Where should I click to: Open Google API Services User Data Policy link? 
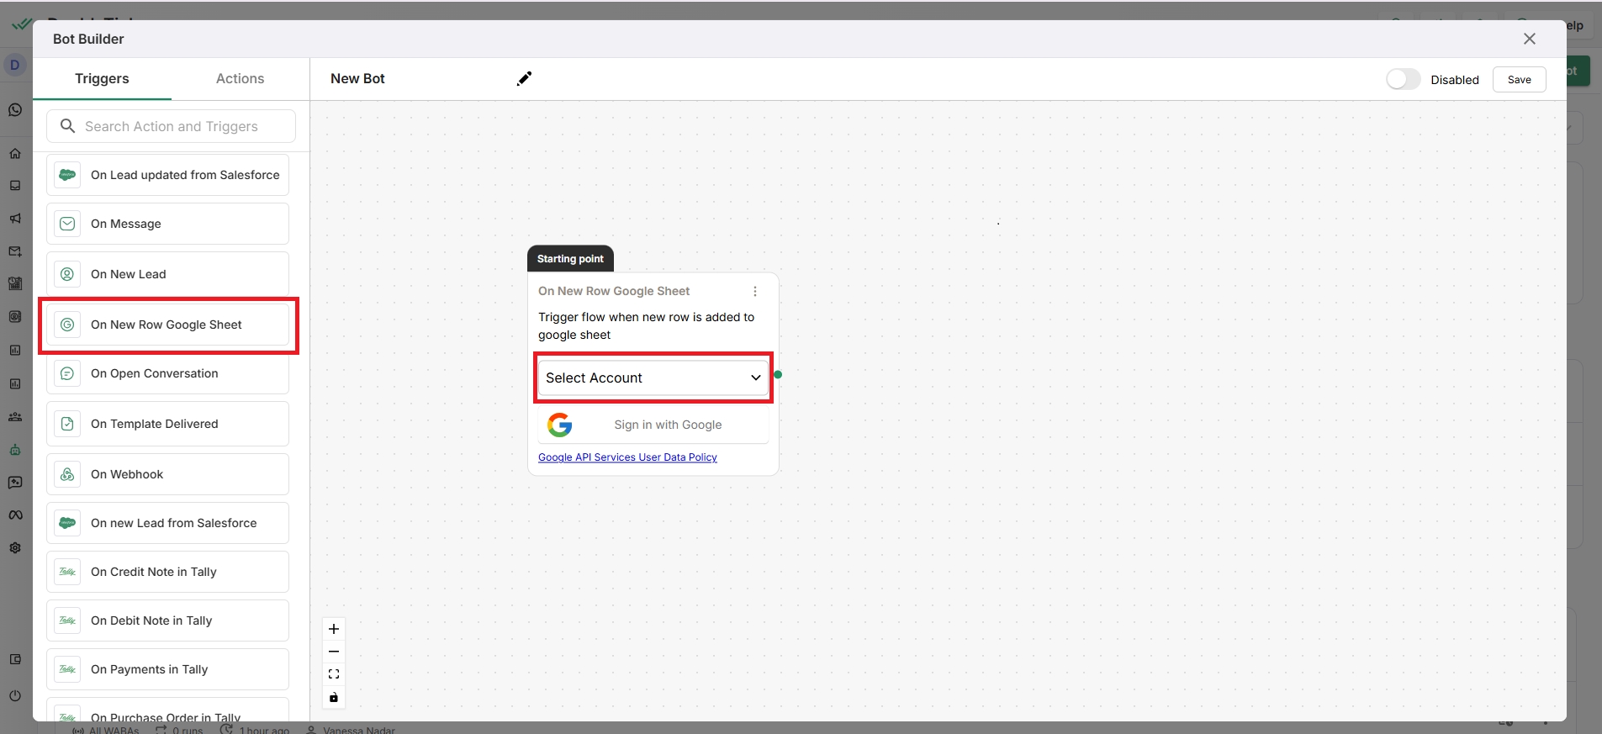coord(627,457)
